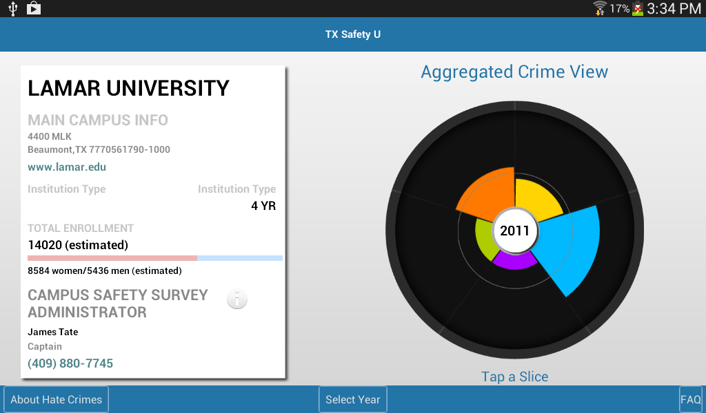
Task: Tap the women/men enrollment ratio bar
Action: tap(155, 258)
